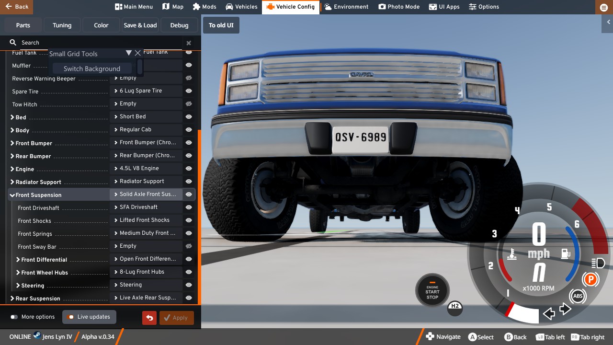Open the Environment menu
Screen dimensions: 613x345
click(x=346, y=7)
